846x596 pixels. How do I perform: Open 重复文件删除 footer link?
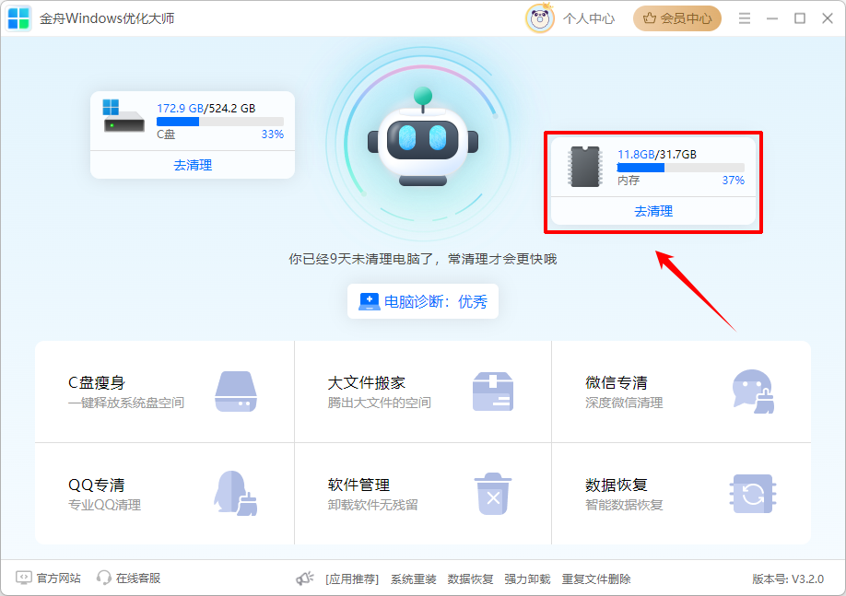tap(596, 579)
